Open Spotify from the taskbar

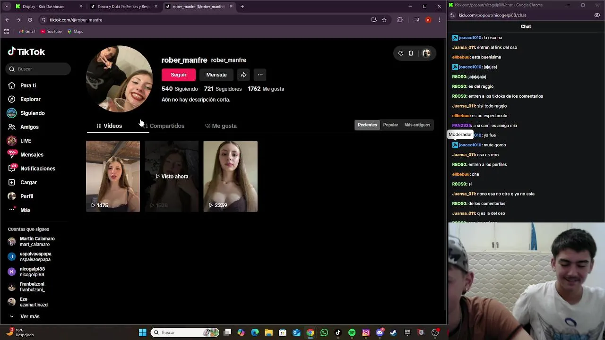click(x=352, y=332)
